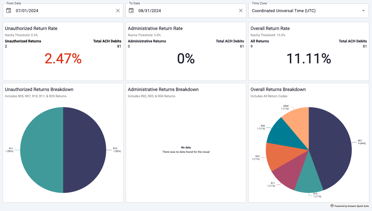372x211 pixels.
Task: Click the Amazon Quick Suite logo icon
Action: coord(332,206)
